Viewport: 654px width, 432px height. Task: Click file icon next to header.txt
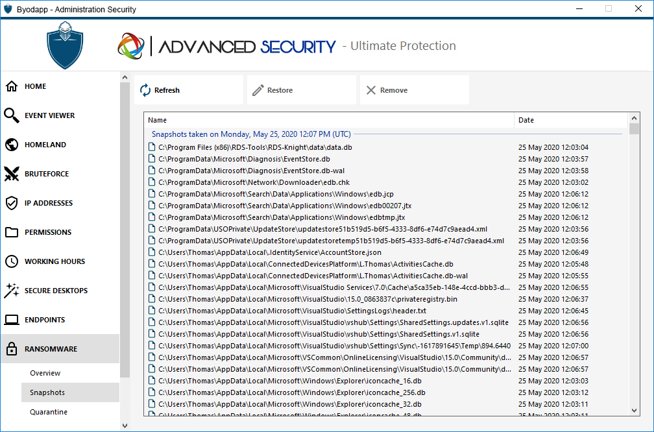pos(152,311)
